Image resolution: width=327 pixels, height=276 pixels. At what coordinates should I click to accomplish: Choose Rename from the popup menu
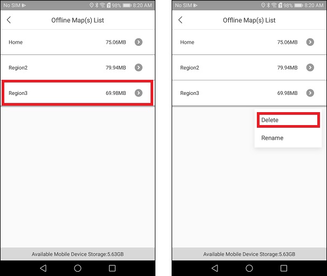point(288,138)
